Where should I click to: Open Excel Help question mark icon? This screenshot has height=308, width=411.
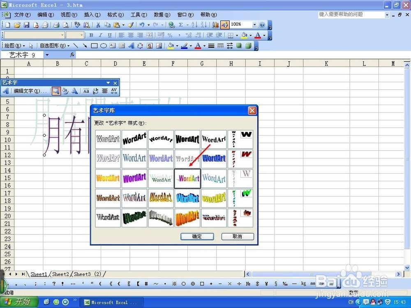click(262, 25)
